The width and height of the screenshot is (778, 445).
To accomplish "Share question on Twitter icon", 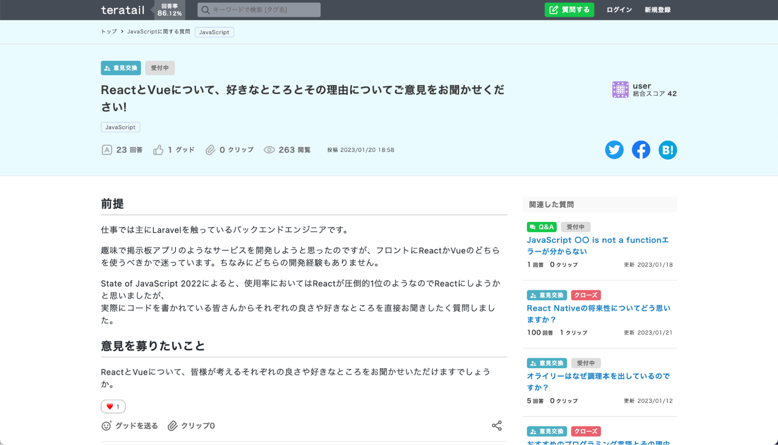I will pos(614,150).
